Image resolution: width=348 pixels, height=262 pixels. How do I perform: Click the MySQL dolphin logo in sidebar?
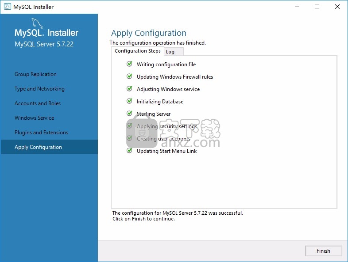(x=37, y=23)
